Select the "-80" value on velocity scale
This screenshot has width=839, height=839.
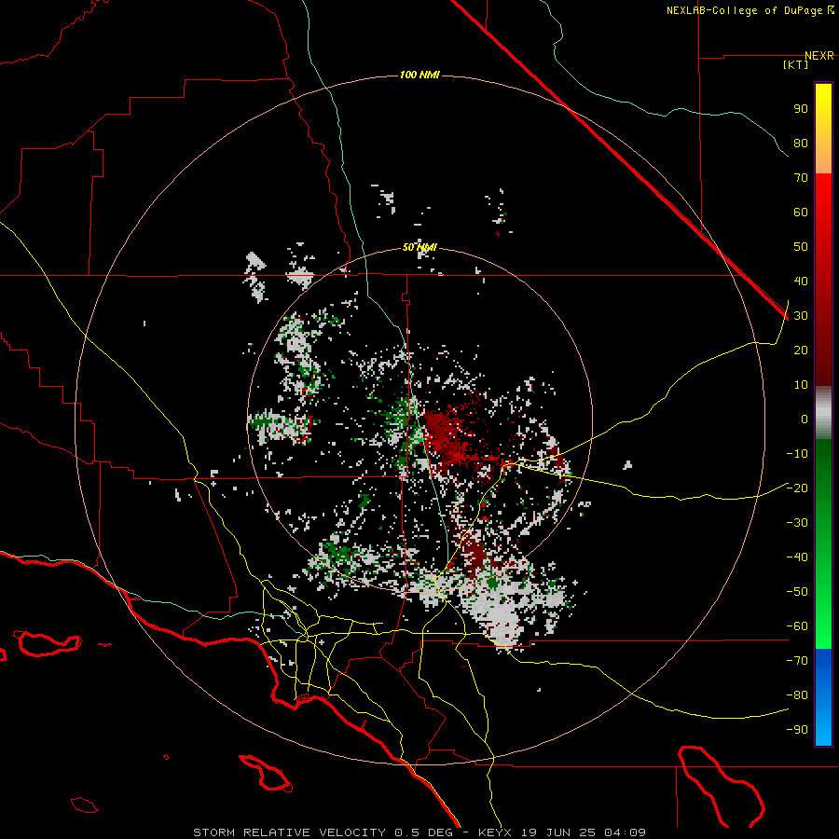(x=797, y=695)
